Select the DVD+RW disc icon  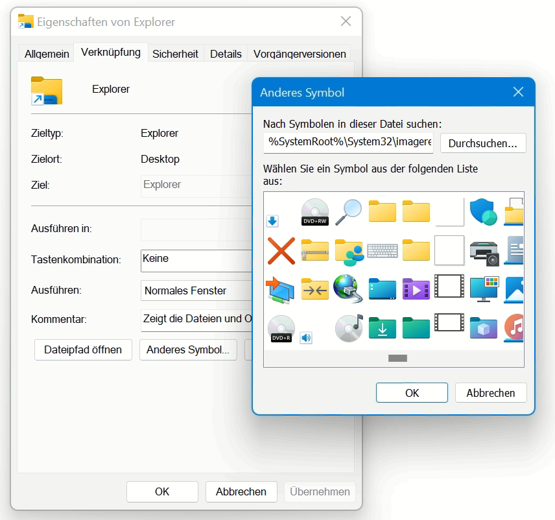click(x=315, y=211)
